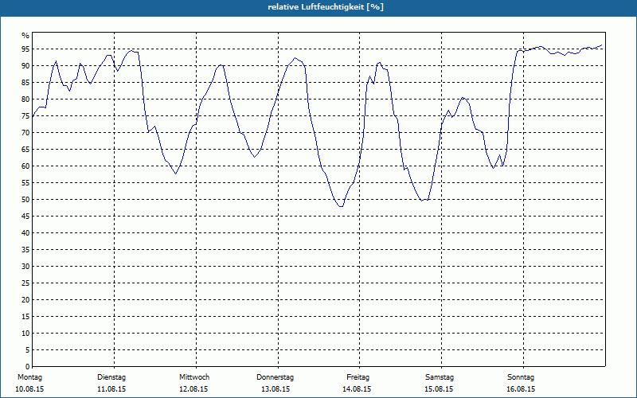Screen dimensions: 637x398
Task: Click the date label 14.08.15
Action: pos(357,389)
